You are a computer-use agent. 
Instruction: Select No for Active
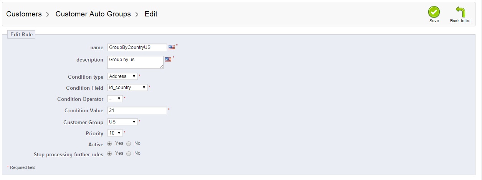pyautogui.click(x=129, y=144)
